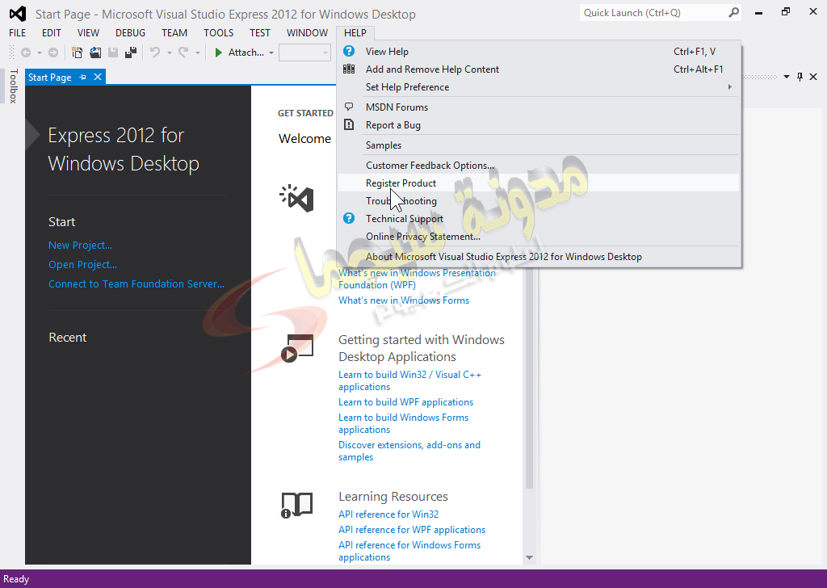
Task: Click the Report a Bug icon
Action: pos(349,125)
